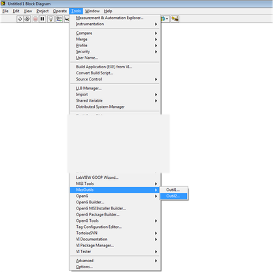
Task: Expand the OpenG submenu arrow
Action: point(156,196)
